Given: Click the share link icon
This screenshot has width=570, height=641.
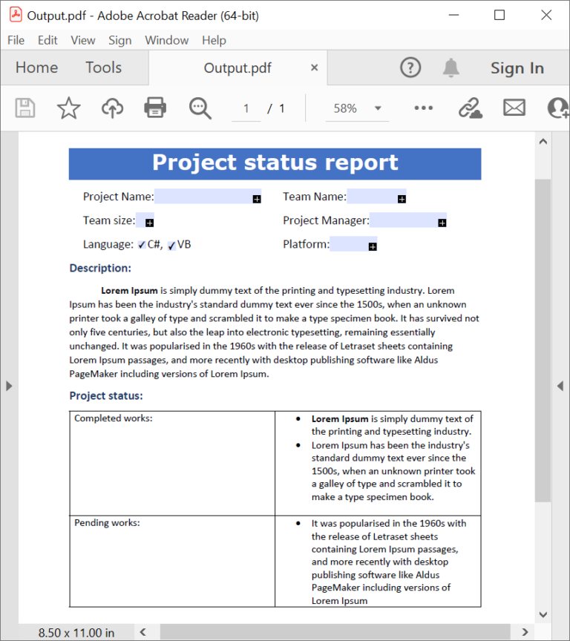Looking at the screenshot, I should click(469, 108).
